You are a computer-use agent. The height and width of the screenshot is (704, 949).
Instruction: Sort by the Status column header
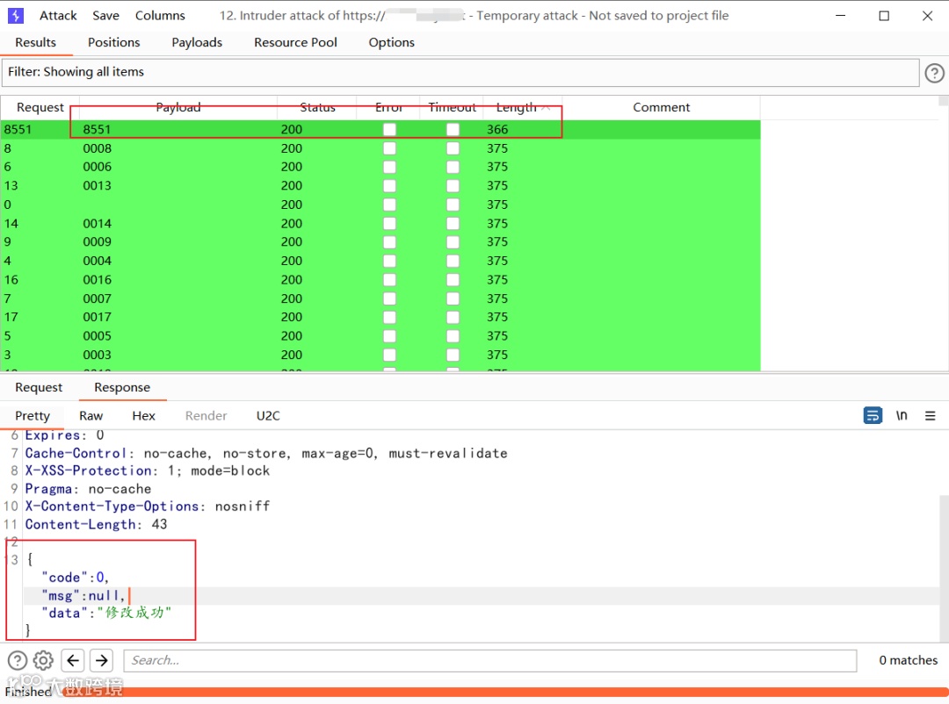[x=317, y=107]
